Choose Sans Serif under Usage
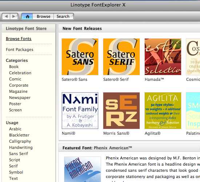Viewport: 200px width, 182px height. click(19, 154)
